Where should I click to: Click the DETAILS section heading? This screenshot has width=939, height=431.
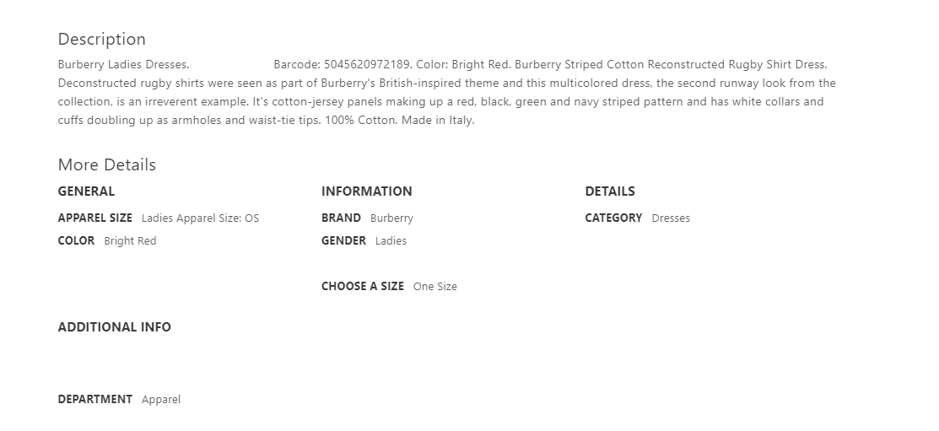[x=609, y=191]
